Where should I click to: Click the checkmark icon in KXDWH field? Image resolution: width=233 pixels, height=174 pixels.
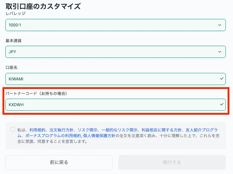click(221, 105)
